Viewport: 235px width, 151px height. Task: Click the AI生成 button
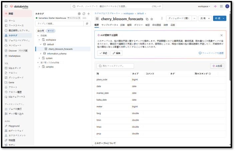pos(217,66)
